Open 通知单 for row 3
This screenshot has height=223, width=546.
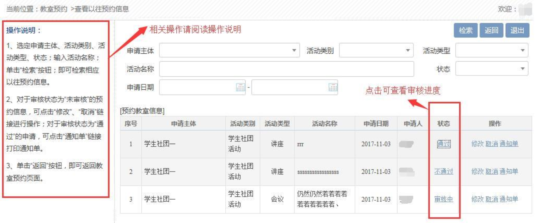[x=509, y=199]
